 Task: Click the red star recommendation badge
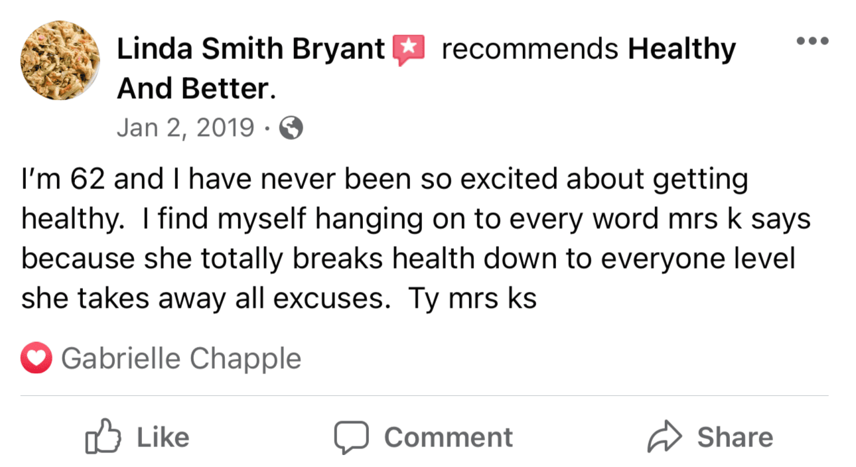click(x=409, y=50)
